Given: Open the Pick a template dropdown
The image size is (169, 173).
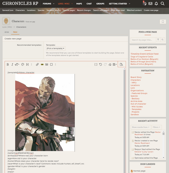Looking at the screenshot, I should tap(55, 48).
